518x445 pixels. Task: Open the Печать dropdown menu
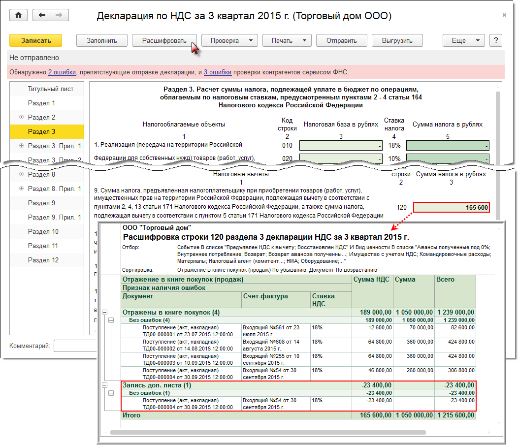(x=287, y=40)
